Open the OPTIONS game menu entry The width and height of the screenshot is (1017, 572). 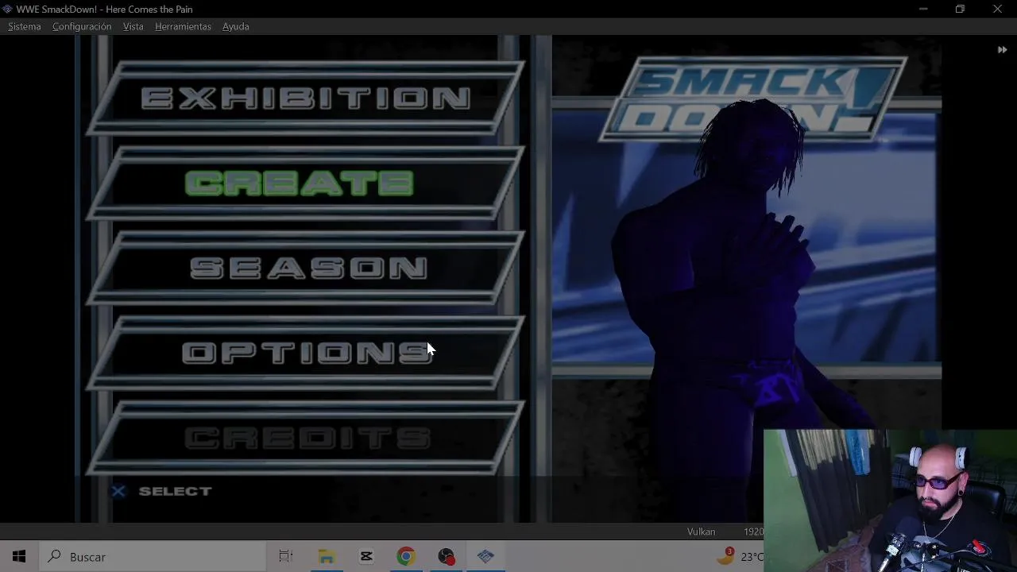coord(306,353)
